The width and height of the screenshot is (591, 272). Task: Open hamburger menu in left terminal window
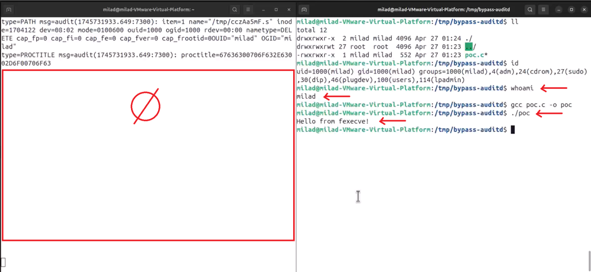(248, 9)
